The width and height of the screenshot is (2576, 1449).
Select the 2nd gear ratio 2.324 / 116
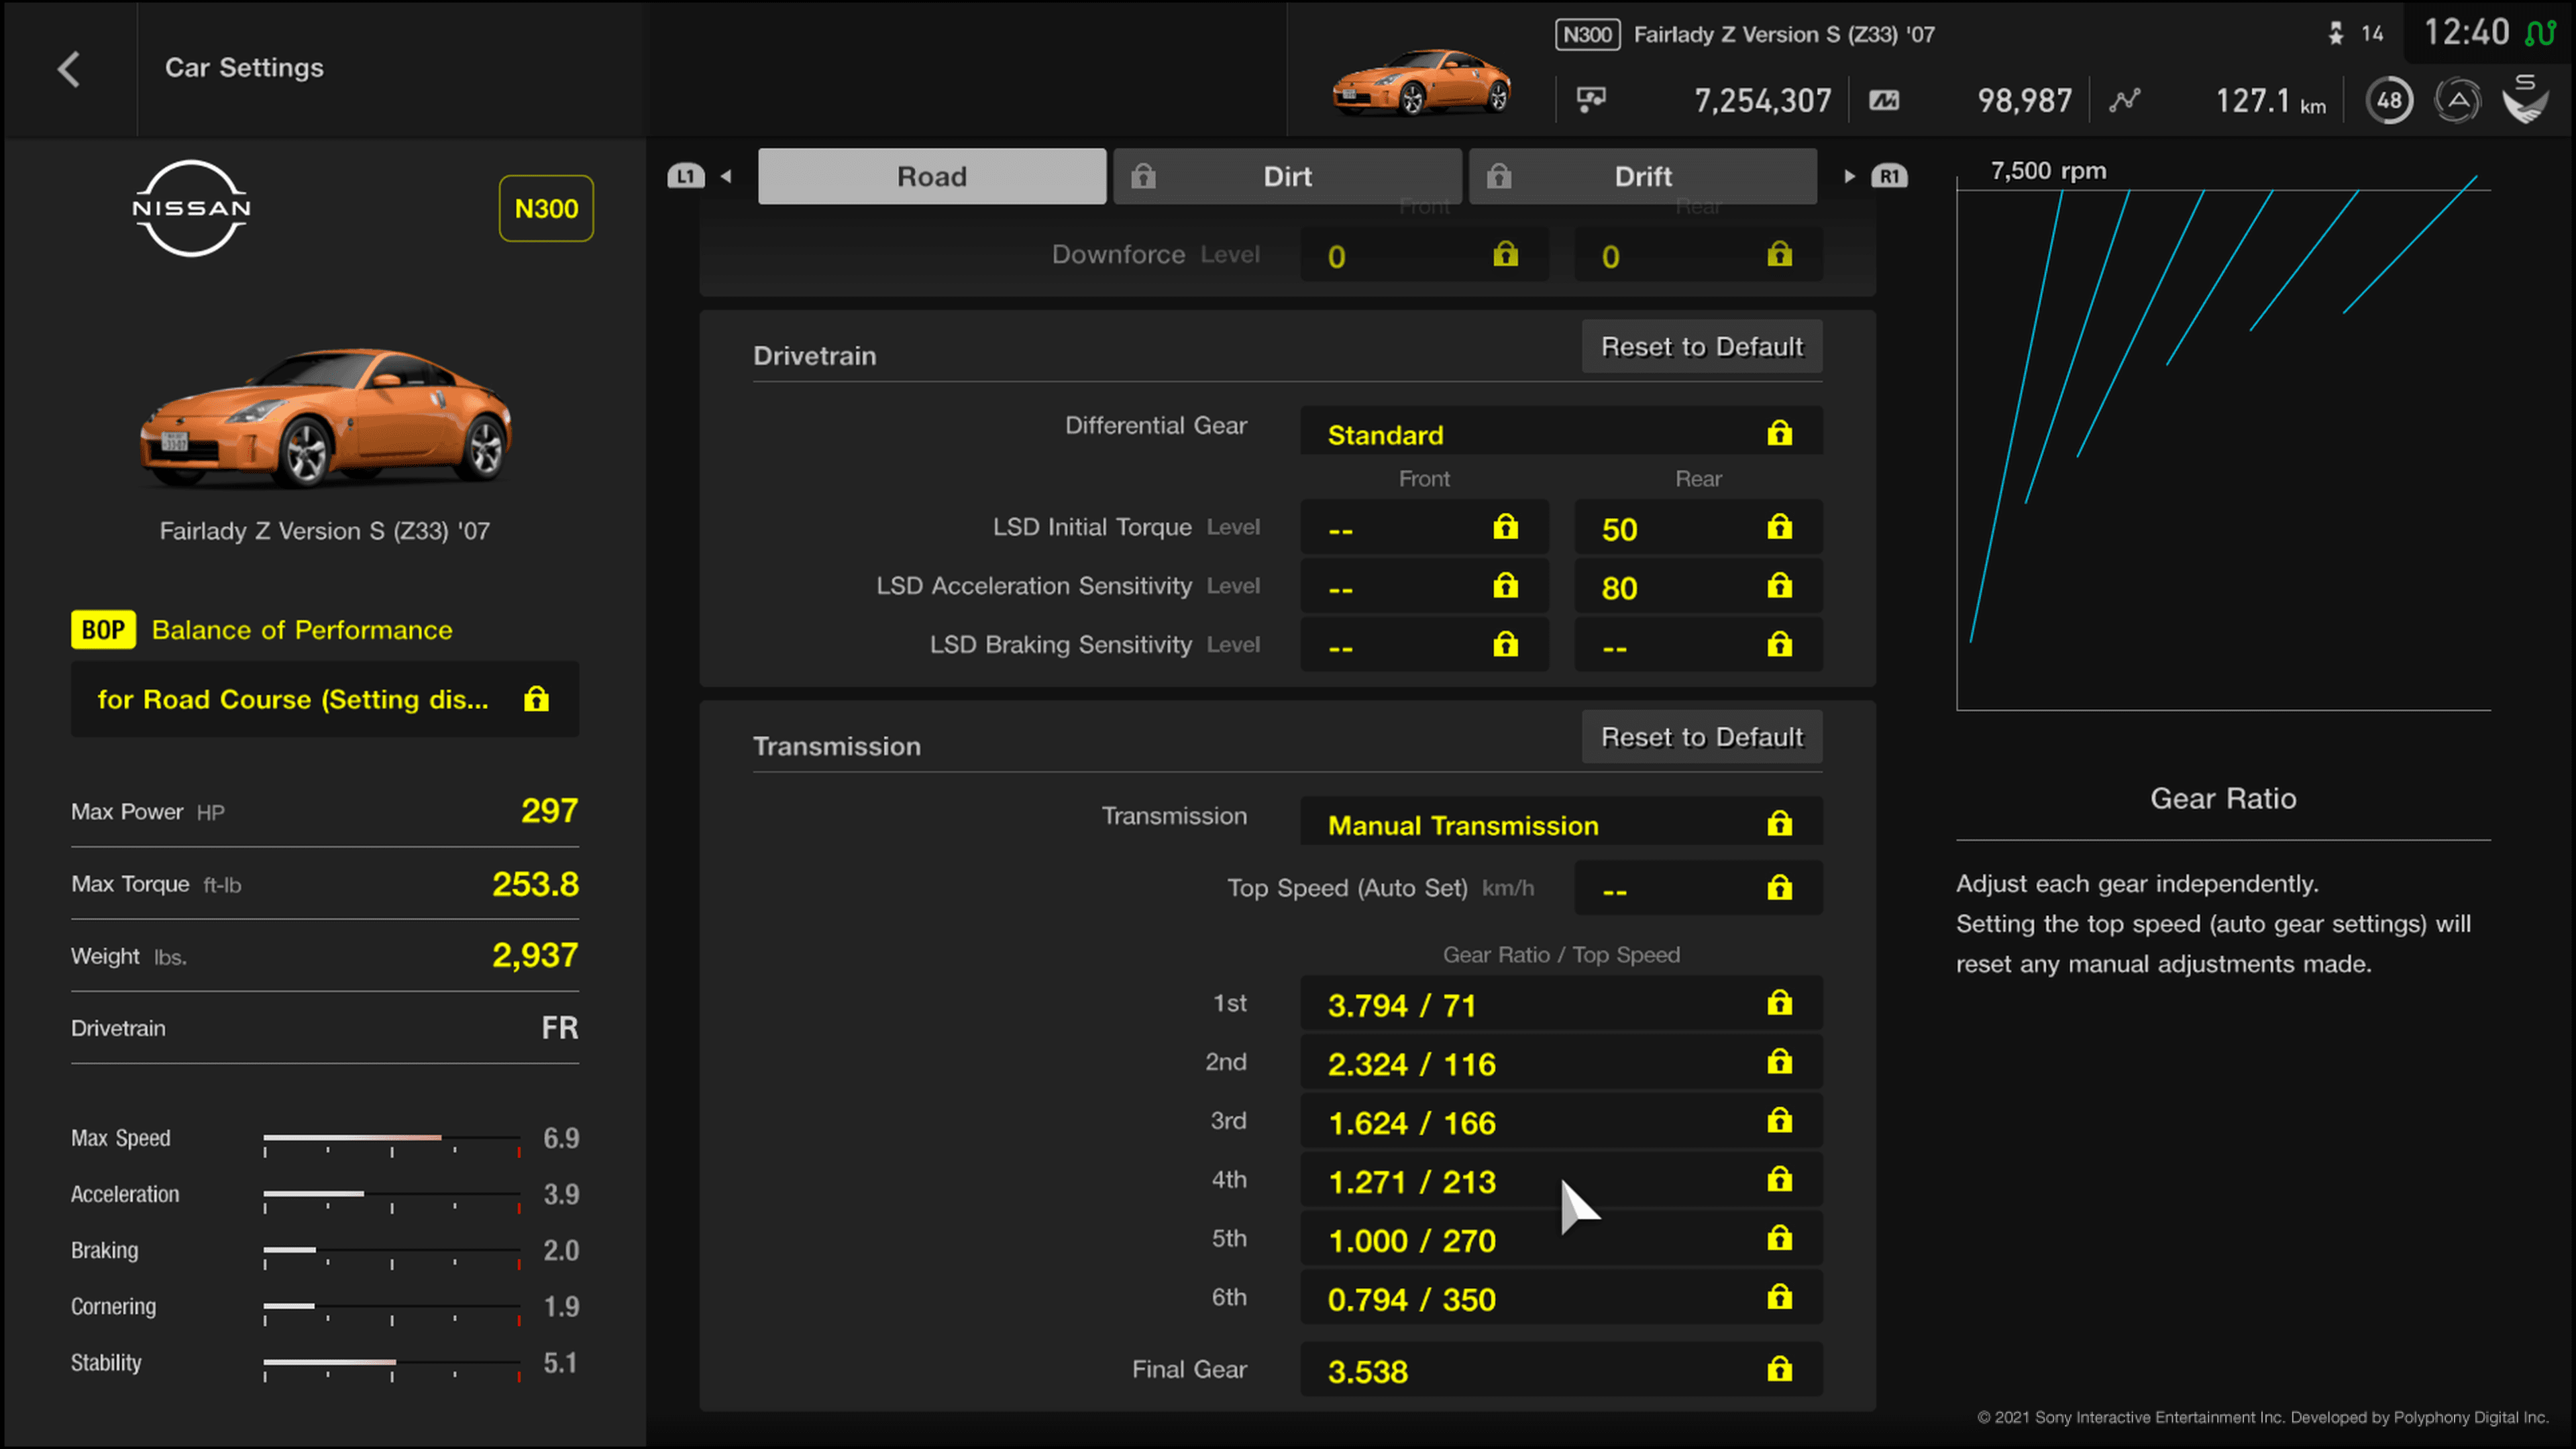[x=1561, y=1062]
